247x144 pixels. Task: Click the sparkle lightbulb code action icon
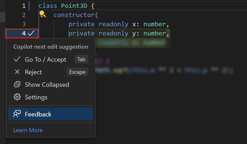click(42, 14)
